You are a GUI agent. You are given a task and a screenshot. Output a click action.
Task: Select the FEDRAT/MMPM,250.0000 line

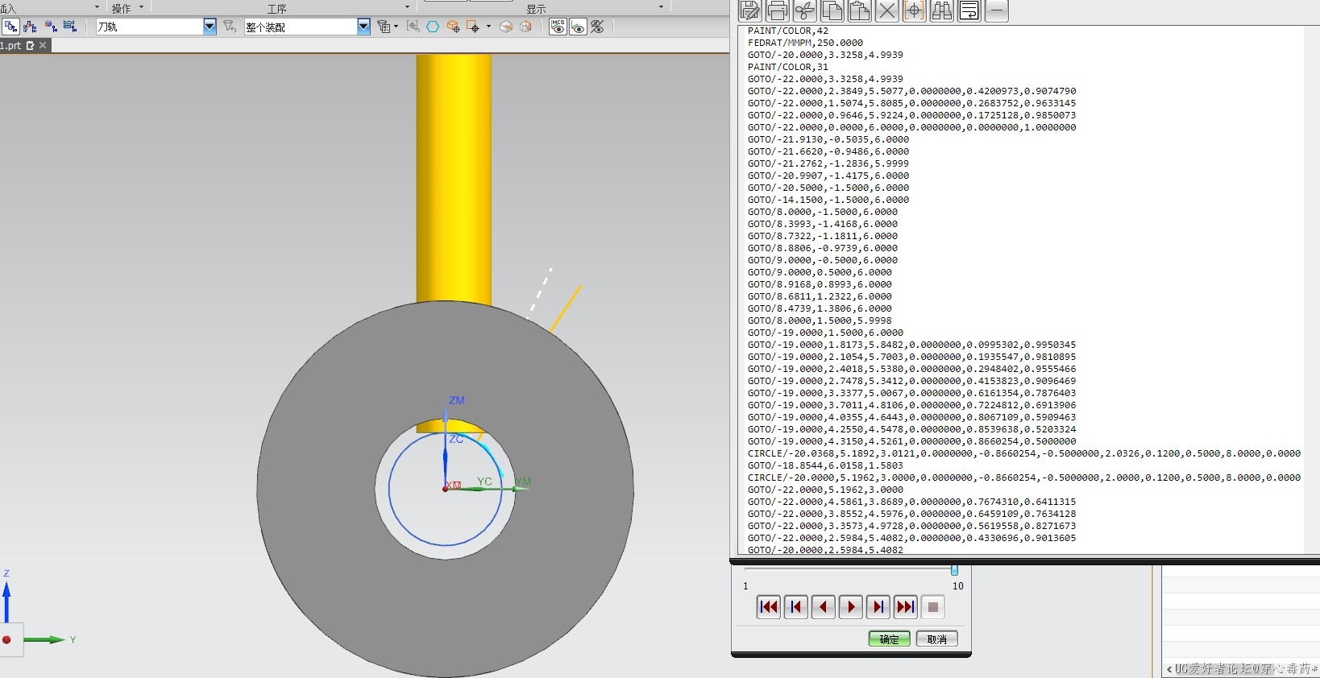(x=805, y=43)
